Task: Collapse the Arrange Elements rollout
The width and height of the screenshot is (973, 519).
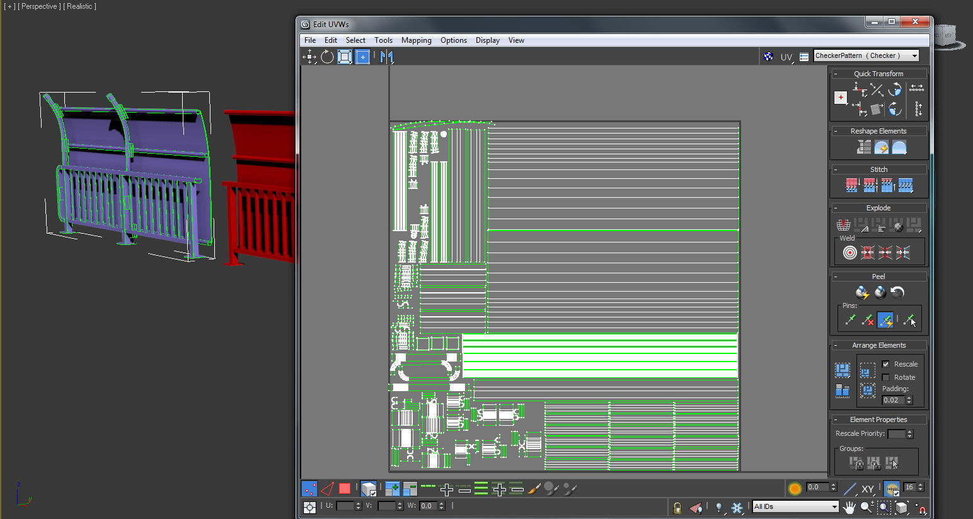Action: tap(836, 345)
